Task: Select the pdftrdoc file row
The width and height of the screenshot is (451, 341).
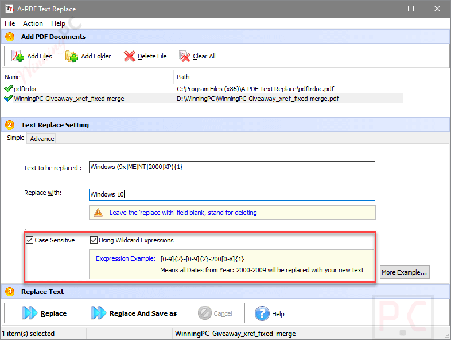Action: point(203,88)
